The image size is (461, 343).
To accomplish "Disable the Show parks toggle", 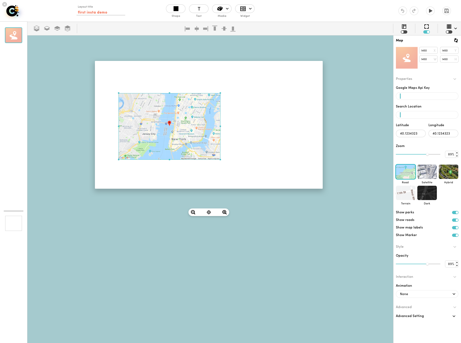I will (455, 213).
